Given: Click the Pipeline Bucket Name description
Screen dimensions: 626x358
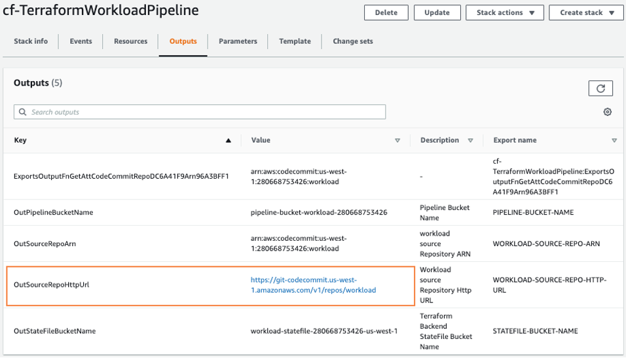Looking at the screenshot, I should tap(445, 213).
